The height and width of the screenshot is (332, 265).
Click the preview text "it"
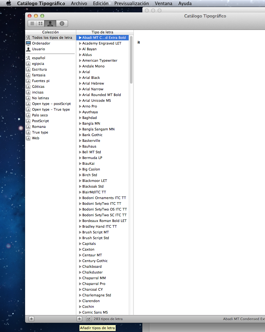pos(139,42)
